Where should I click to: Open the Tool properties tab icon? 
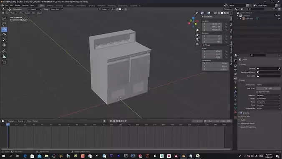point(235,60)
